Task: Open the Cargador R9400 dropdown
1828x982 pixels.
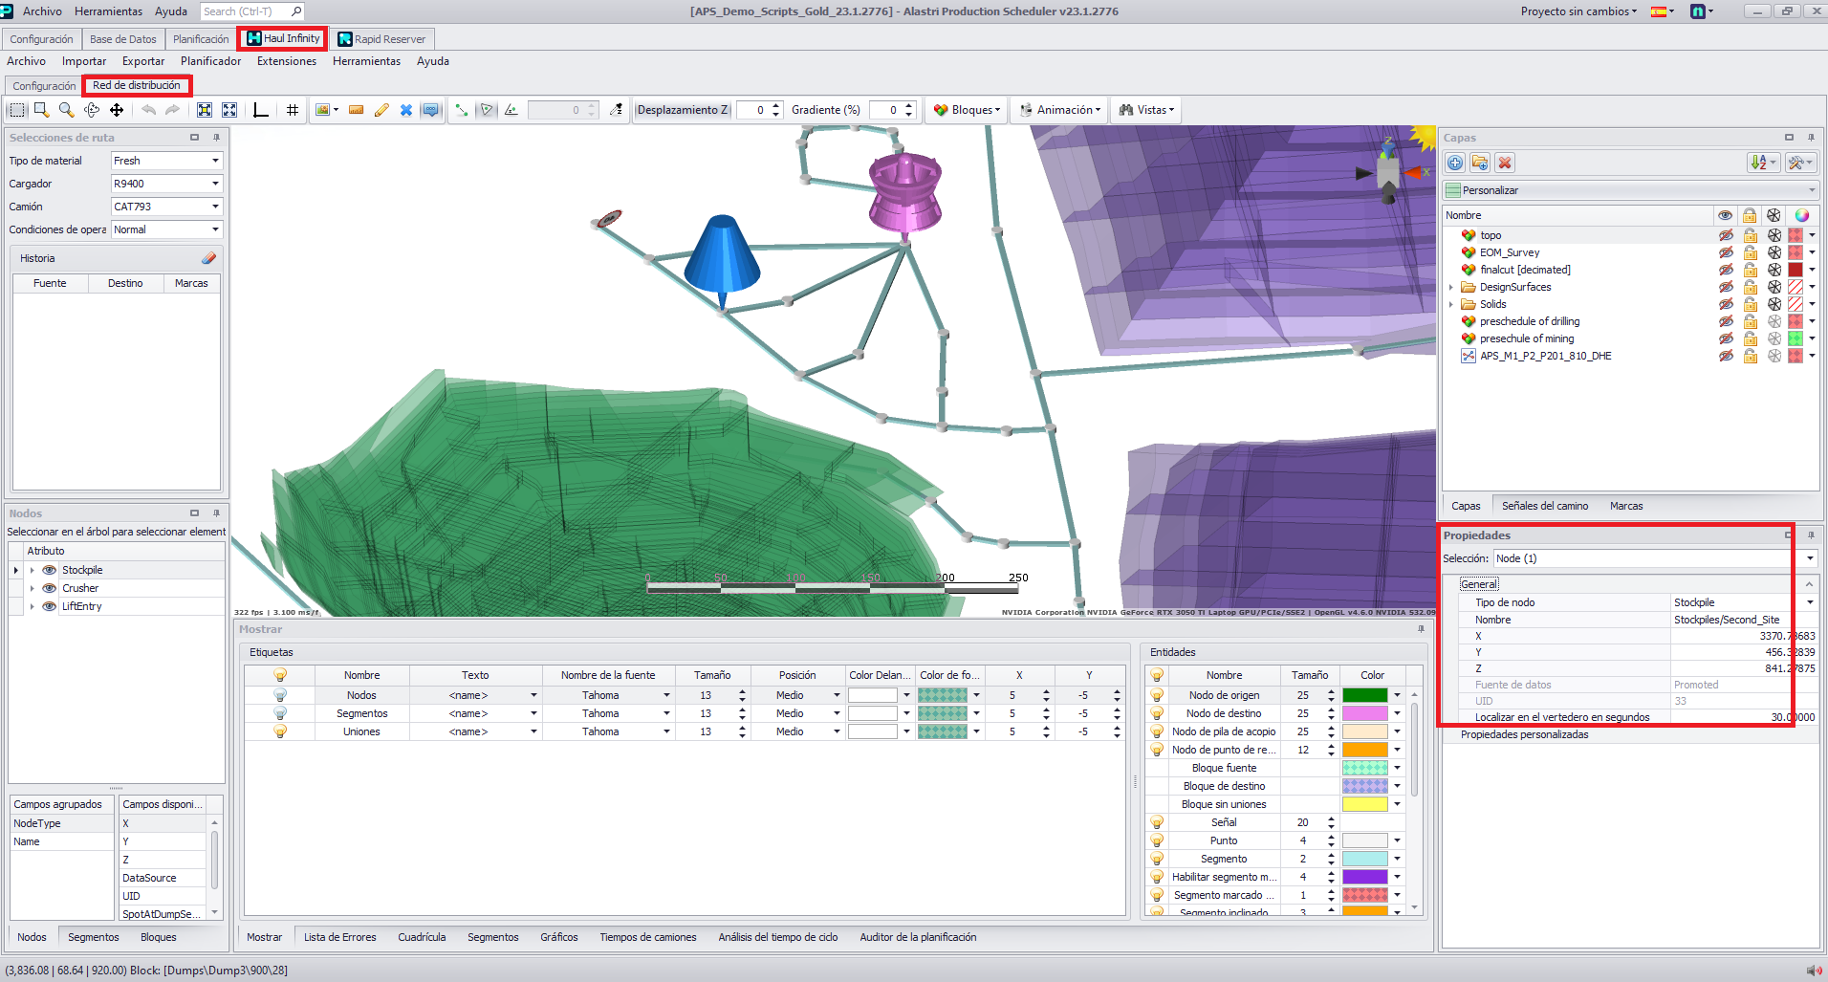Action: click(215, 184)
